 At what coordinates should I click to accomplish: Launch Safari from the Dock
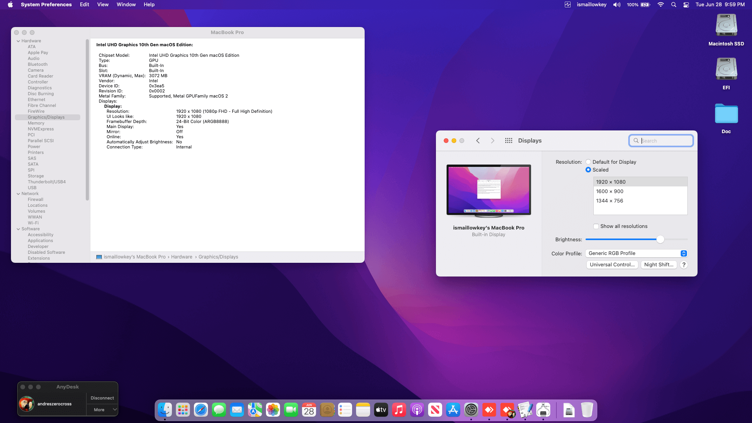tap(201, 410)
